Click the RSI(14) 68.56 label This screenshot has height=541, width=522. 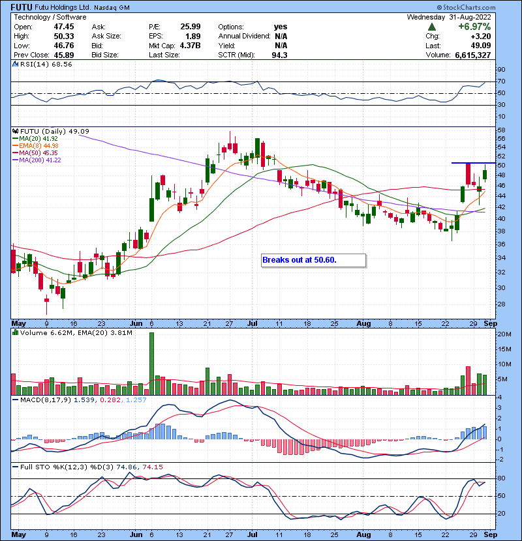click(46, 64)
